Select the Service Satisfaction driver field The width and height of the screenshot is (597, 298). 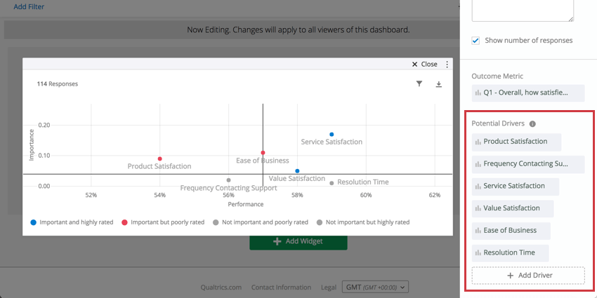[516, 187]
